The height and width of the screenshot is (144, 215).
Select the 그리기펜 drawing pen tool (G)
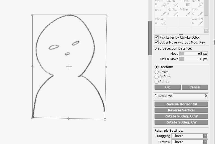[x=197, y=22]
